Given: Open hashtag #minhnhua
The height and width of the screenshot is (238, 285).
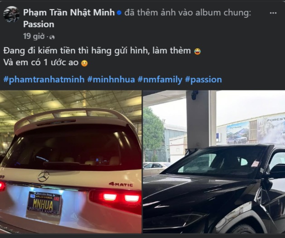Looking at the screenshot, I should [111, 80].
